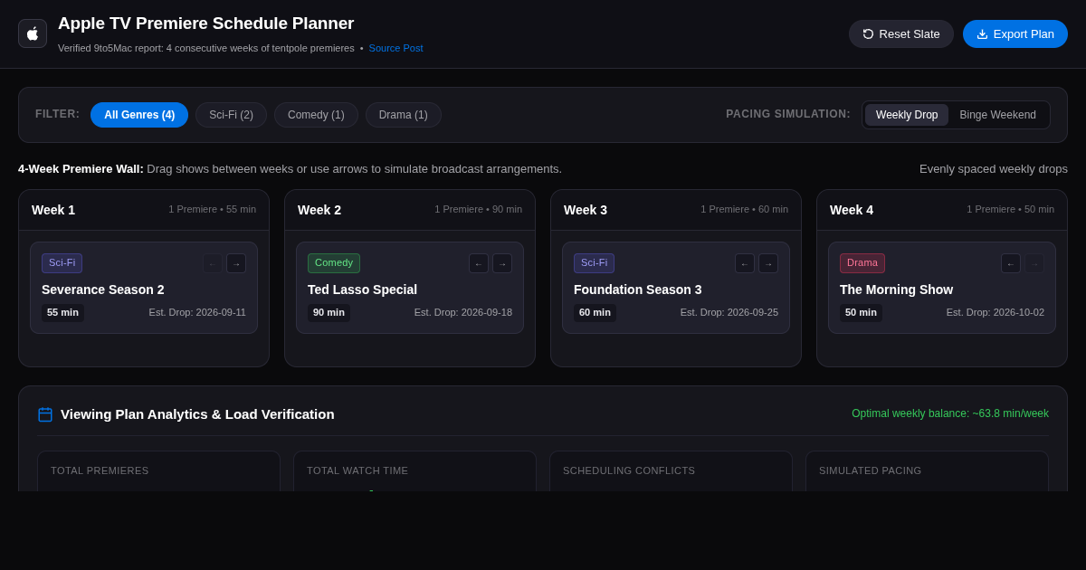The height and width of the screenshot is (570, 1086).
Task: Open the Source Post link
Action: click(x=395, y=48)
